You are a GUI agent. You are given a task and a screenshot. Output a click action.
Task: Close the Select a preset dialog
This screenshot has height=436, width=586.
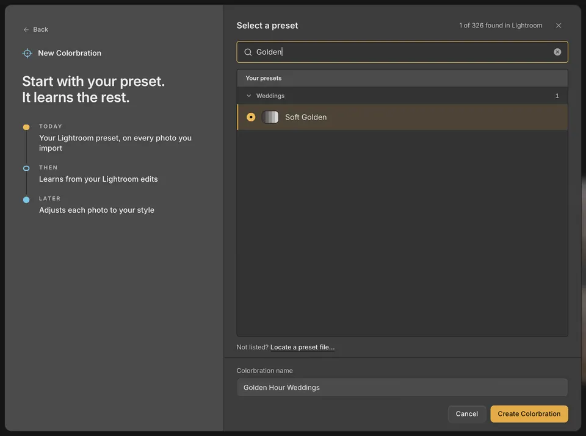[559, 26]
